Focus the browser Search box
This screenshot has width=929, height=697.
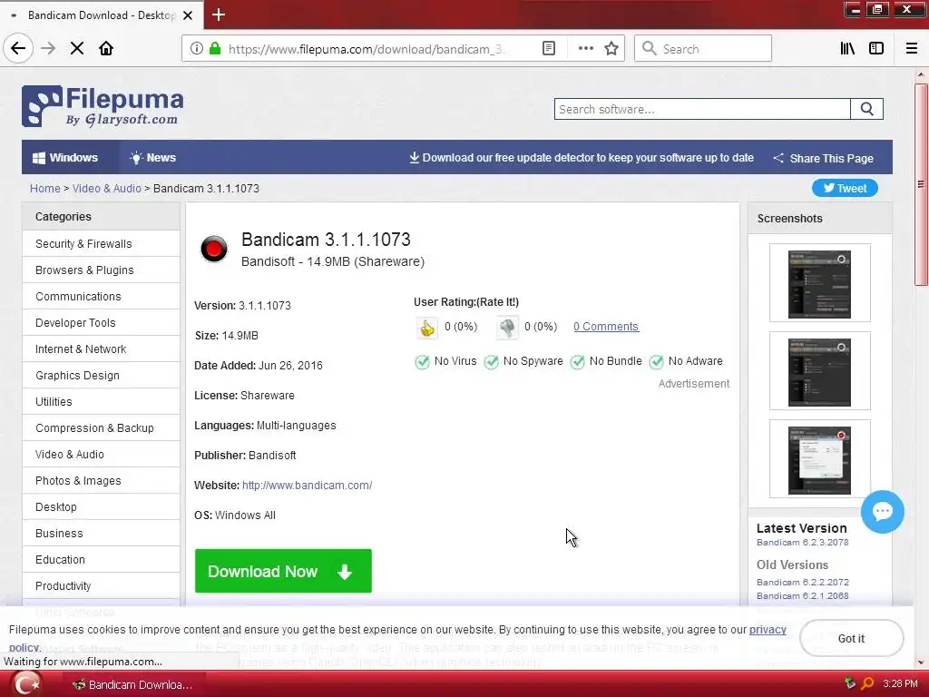(703, 49)
